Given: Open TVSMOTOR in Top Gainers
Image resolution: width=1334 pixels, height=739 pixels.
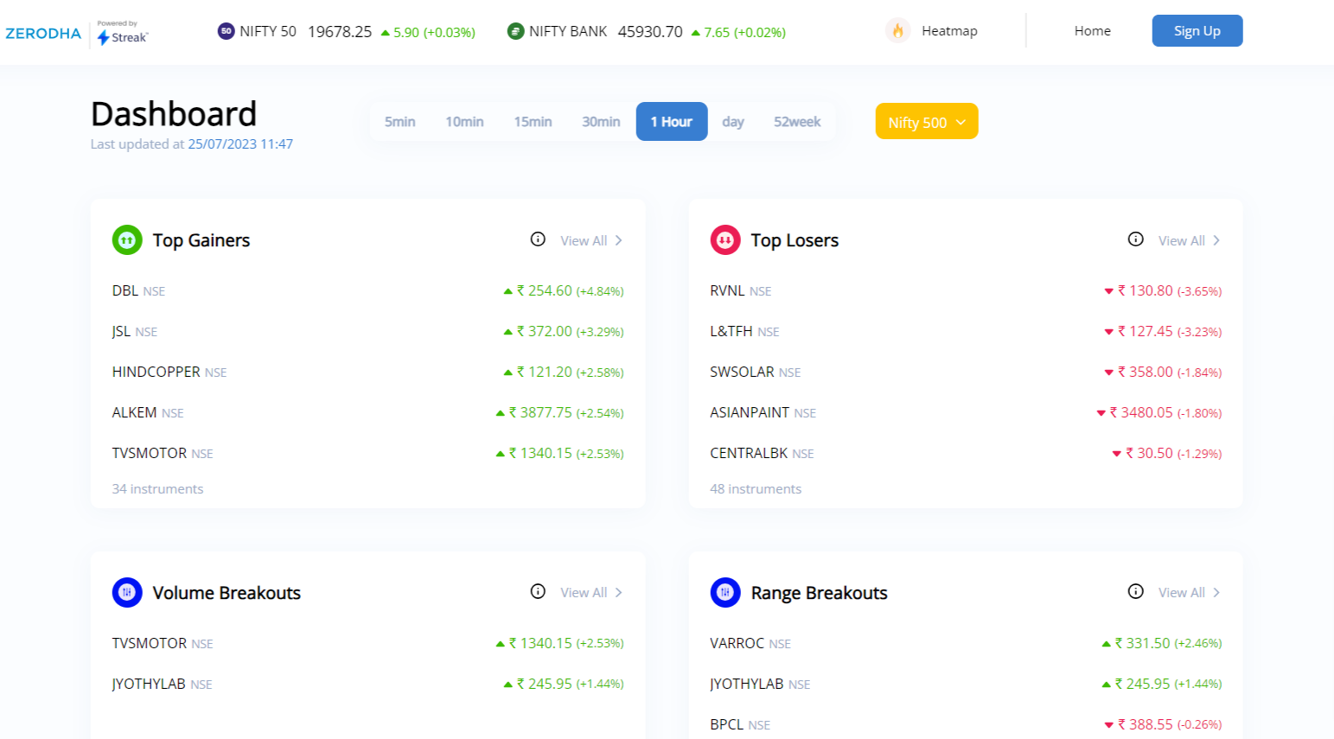Looking at the screenshot, I should point(367,453).
